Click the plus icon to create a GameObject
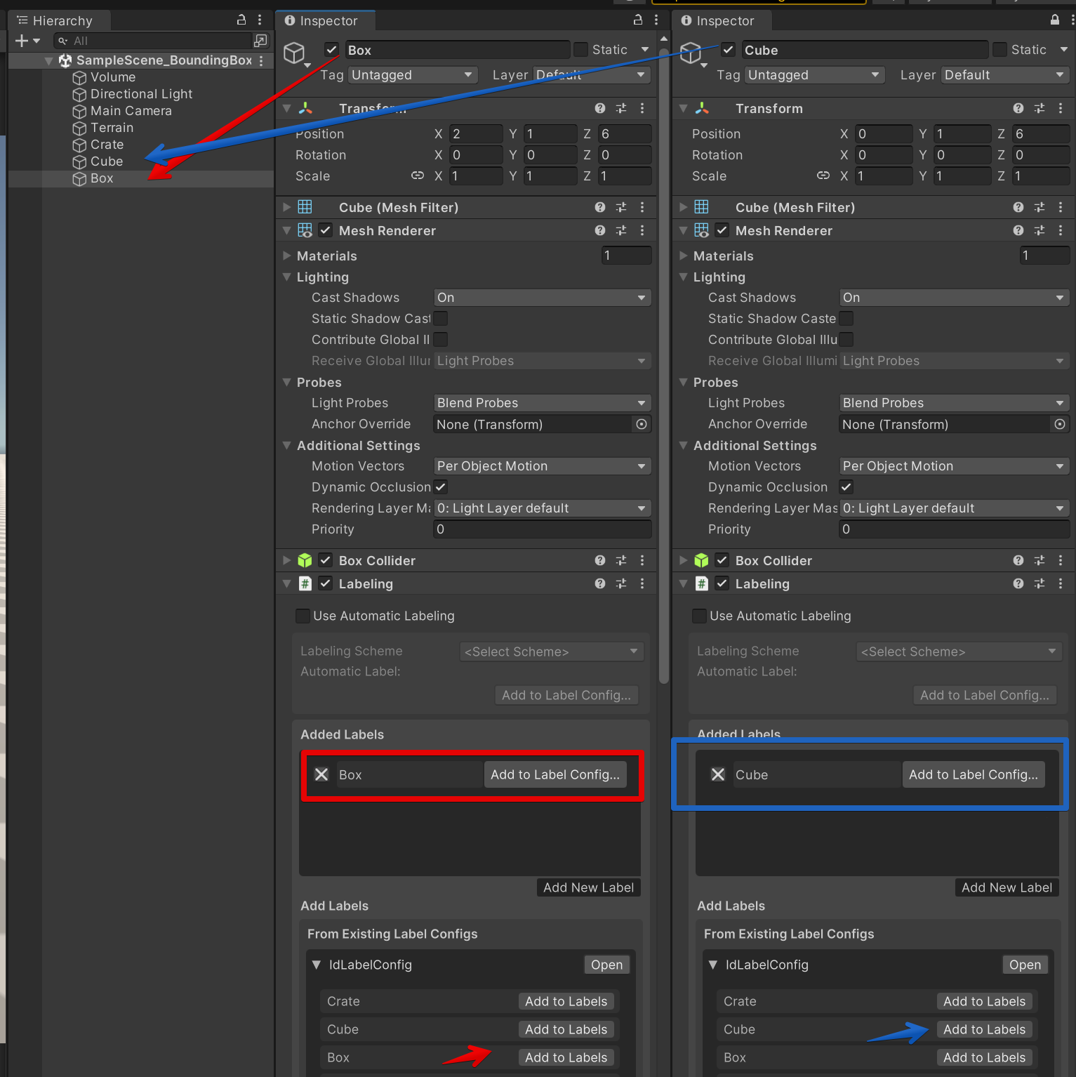This screenshot has width=1076, height=1077. pos(22,41)
